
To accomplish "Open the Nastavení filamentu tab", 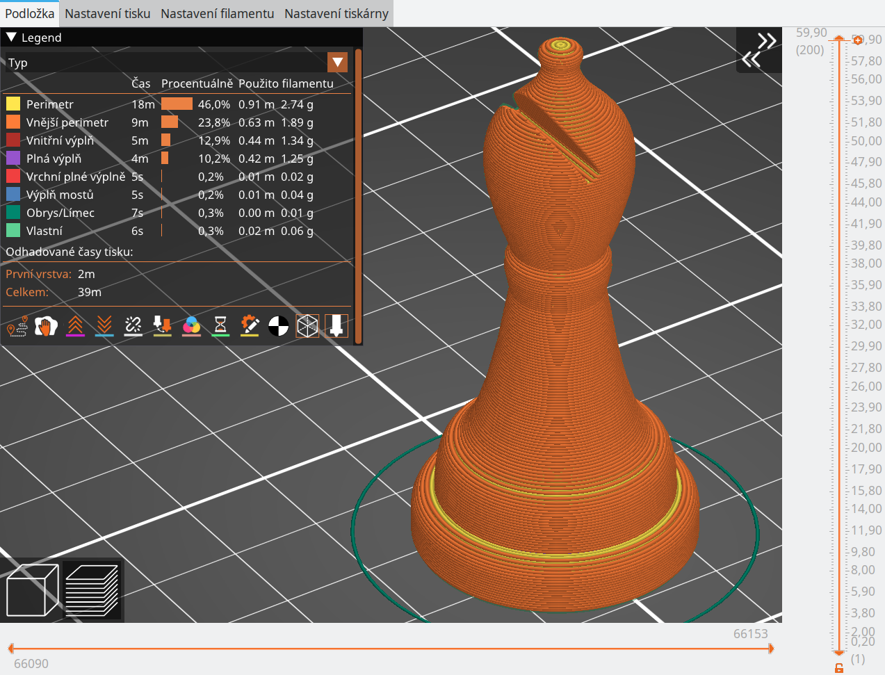I will coord(218,13).
